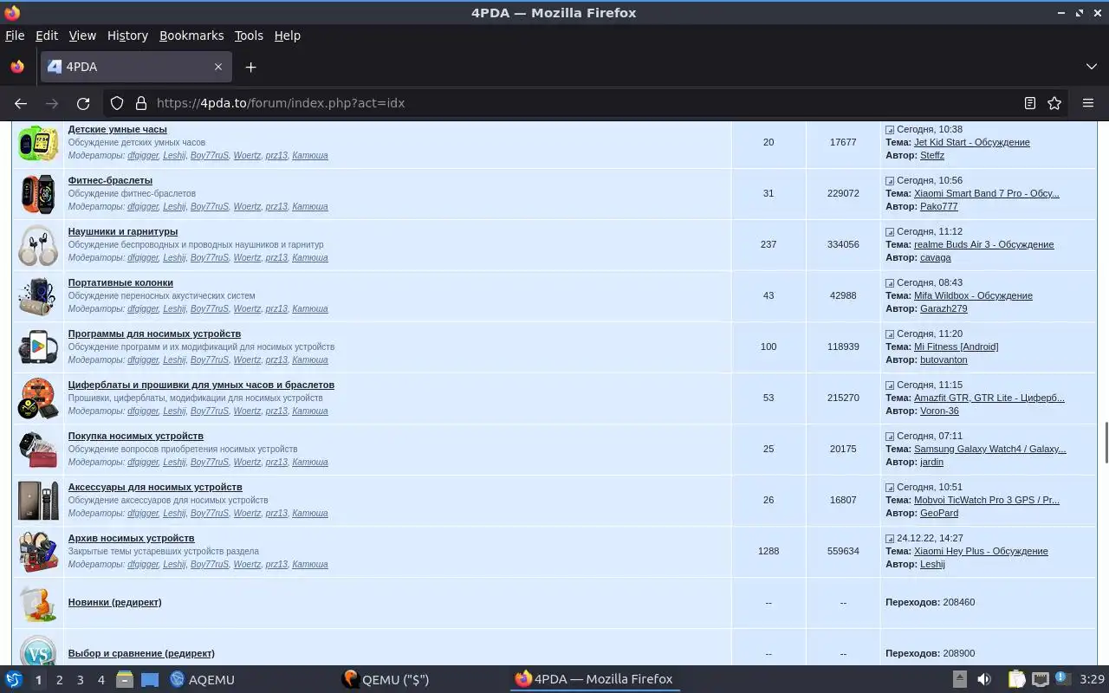
Task: Close the 4PDA tab
Action: click(218, 67)
